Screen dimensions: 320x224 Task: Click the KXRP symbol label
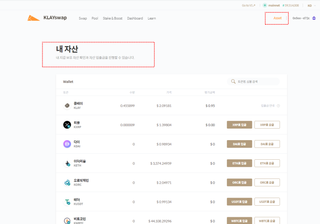click(x=77, y=127)
